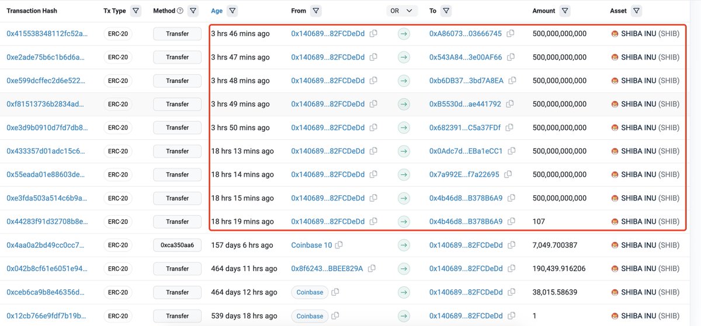The height and width of the screenshot is (326, 701).
Task: Open the From column filter icon
Action: 315,11
